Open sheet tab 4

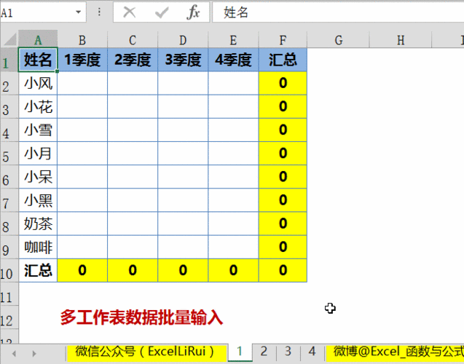(x=312, y=352)
